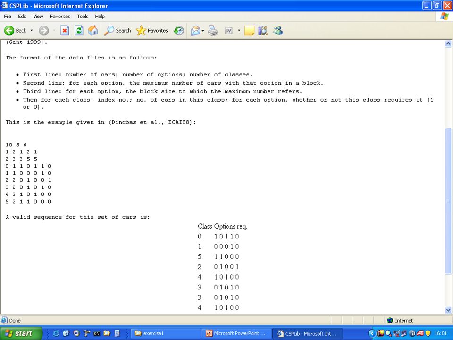Click the greyed Forward arrow button
The height and width of the screenshot is (340, 453).
pyautogui.click(x=44, y=30)
